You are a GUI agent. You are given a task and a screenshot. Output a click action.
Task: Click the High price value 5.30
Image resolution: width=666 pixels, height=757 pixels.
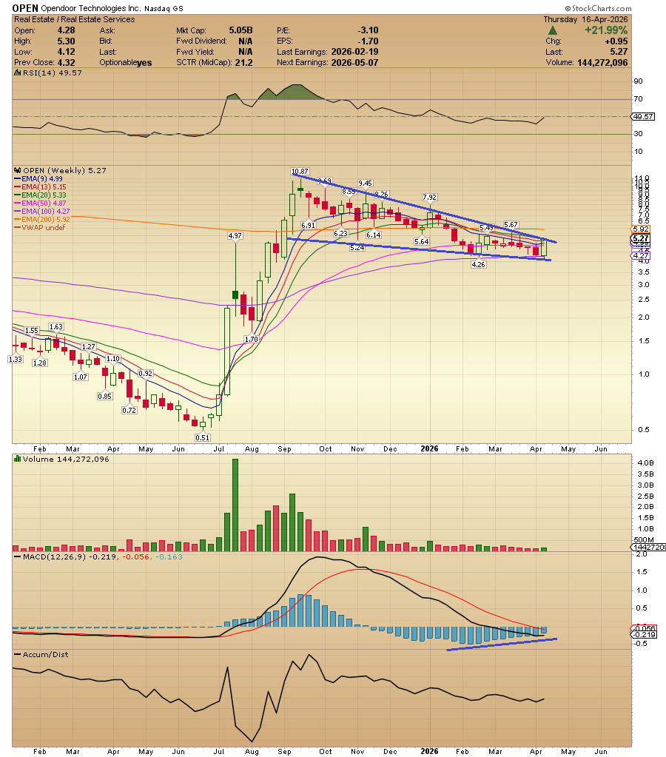[x=66, y=41]
